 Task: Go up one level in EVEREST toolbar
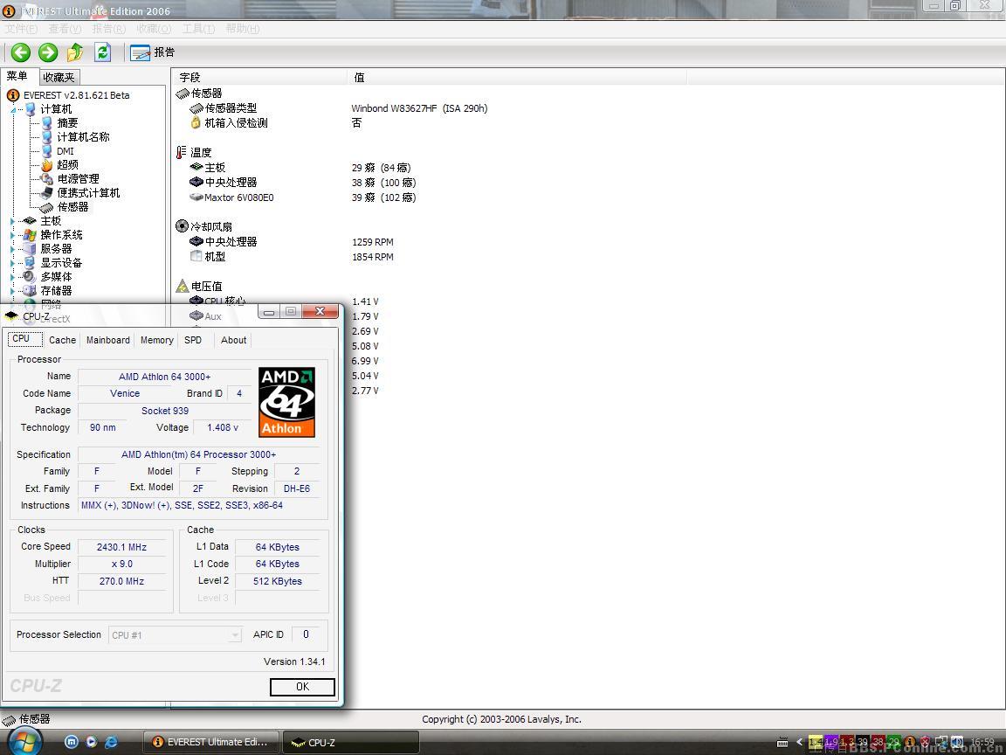coord(75,52)
